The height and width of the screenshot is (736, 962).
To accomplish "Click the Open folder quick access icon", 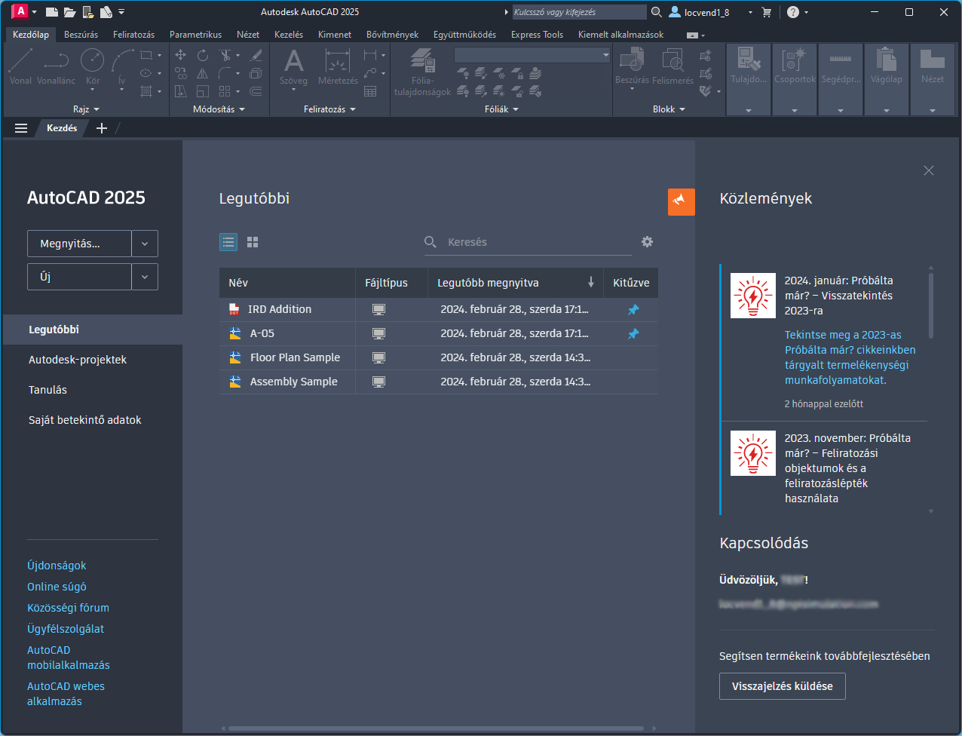I will tap(69, 12).
